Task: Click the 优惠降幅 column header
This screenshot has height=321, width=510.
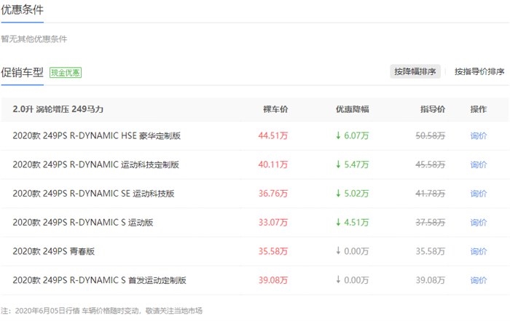Action: pos(352,109)
